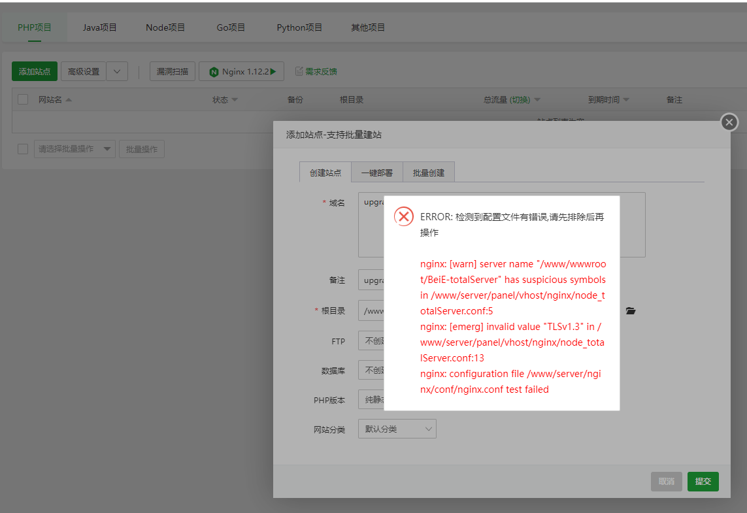Open the 状态 column filter arrow

coord(235,100)
